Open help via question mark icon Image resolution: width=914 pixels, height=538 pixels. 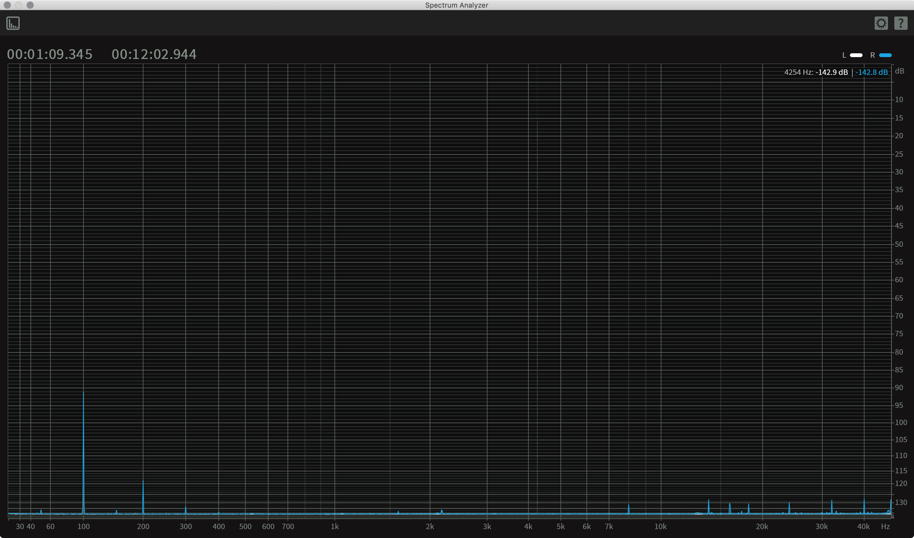[x=901, y=23]
